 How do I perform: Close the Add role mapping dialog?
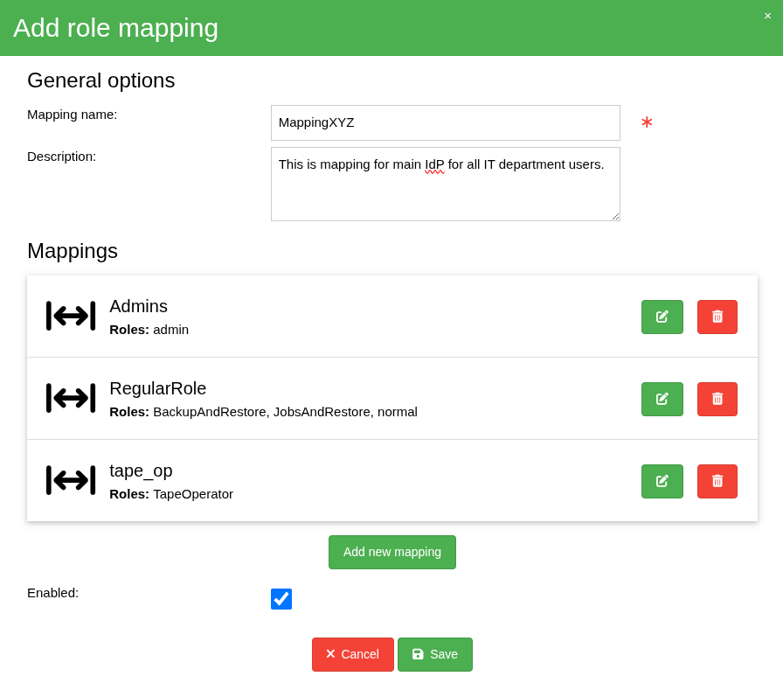point(767,16)
